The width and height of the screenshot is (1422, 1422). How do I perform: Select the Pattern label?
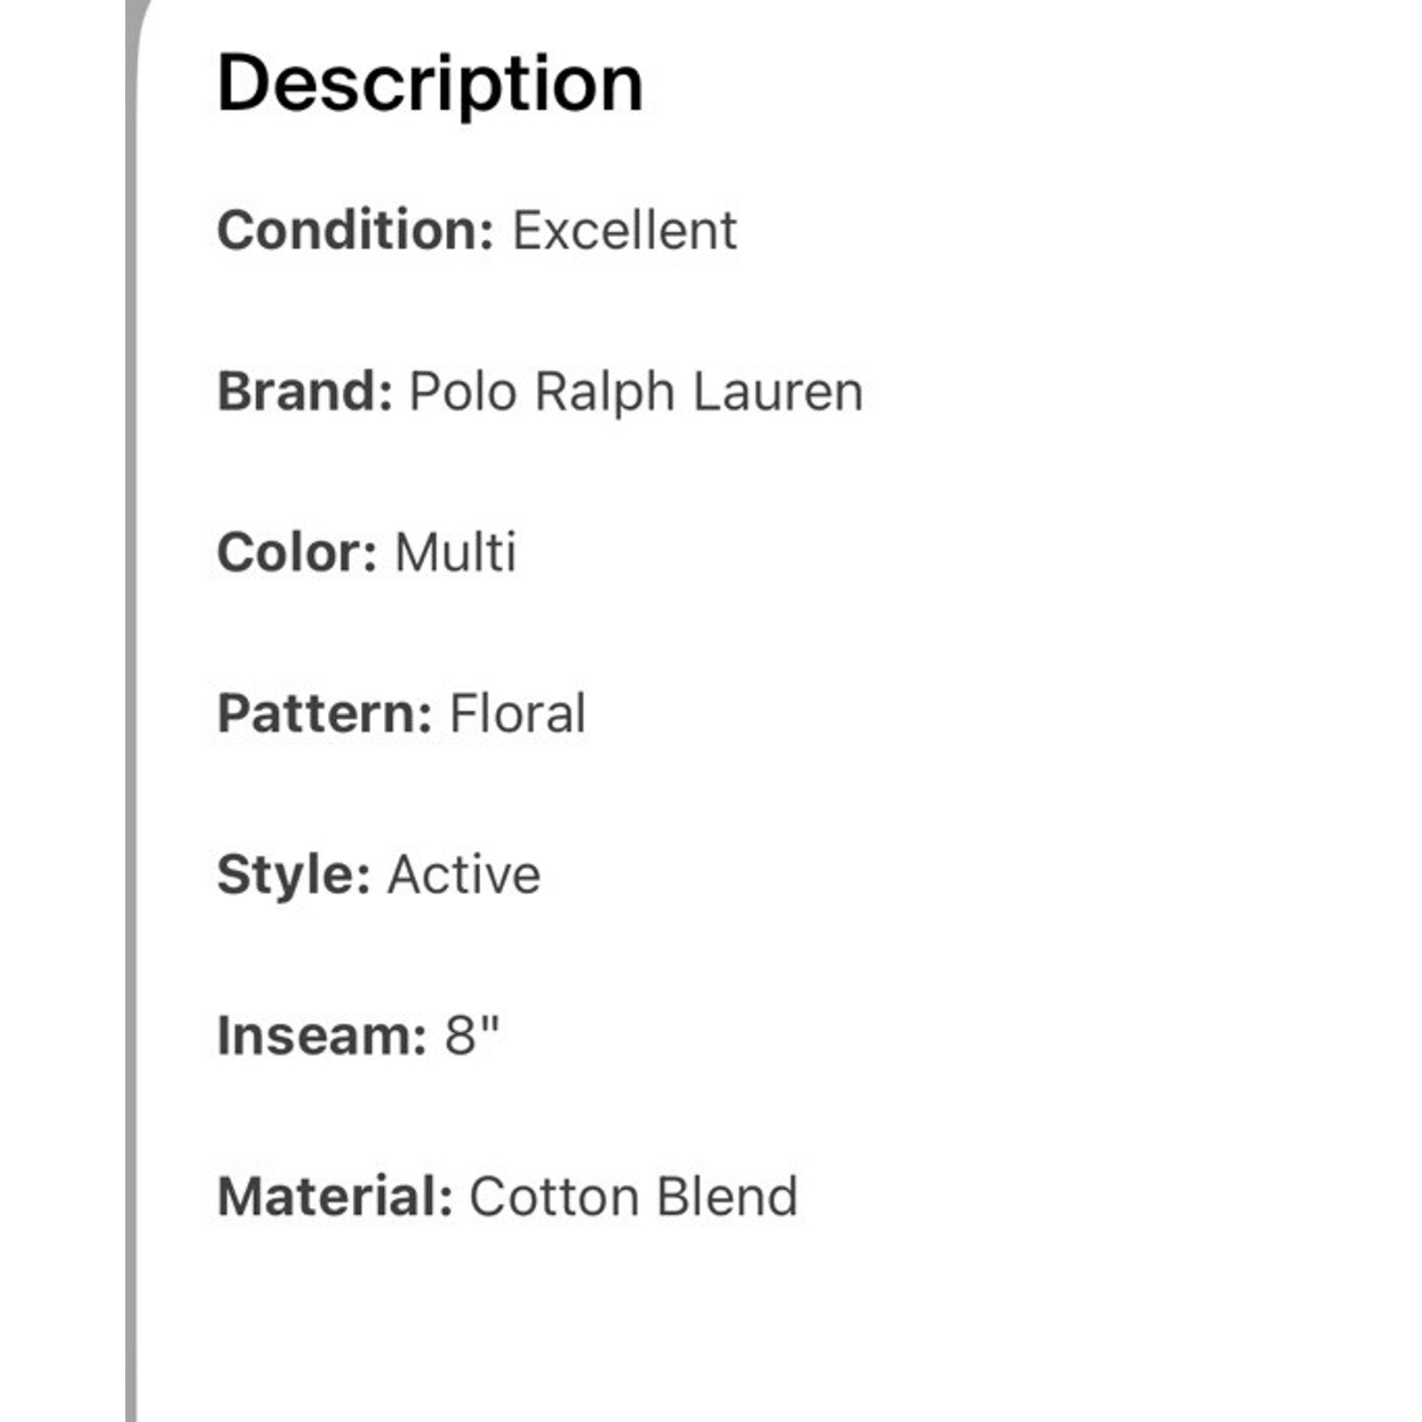click(x=324, y=713)
